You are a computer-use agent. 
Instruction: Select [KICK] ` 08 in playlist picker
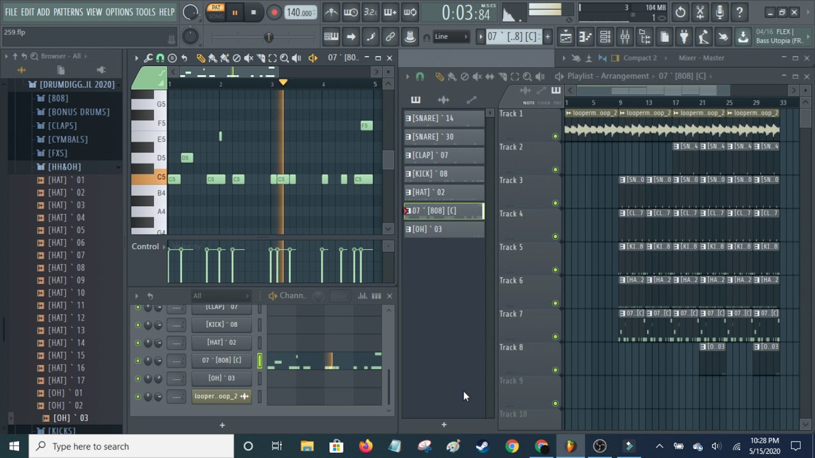point(444,174)
